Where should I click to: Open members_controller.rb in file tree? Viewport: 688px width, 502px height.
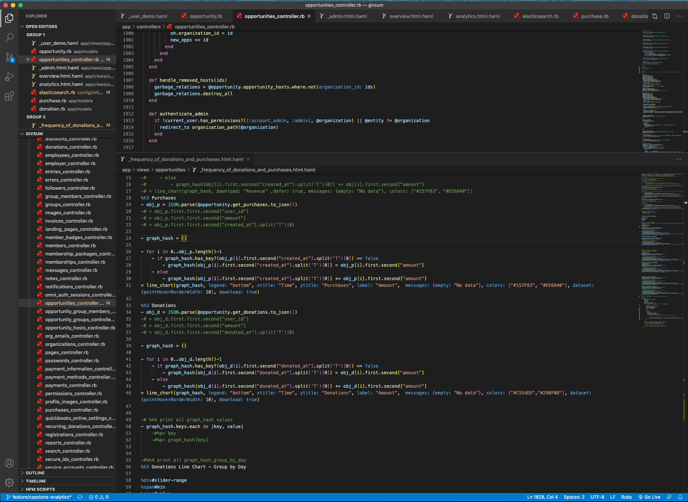click(70, 245)
